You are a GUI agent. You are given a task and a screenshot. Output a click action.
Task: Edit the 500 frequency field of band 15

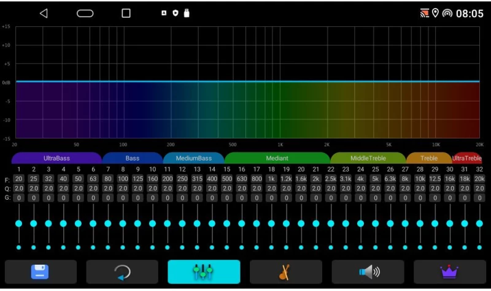click(x=227, y=179)
